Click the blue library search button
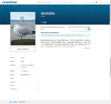Viewport: 111px width, 104px height. coord(89,29)
